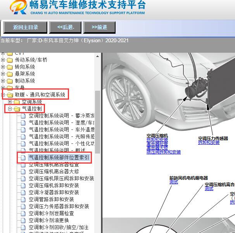Collapse the 取暖、通风和空调系统 node
This screenshot has height=233, width=235.
[x=3, y=95]
